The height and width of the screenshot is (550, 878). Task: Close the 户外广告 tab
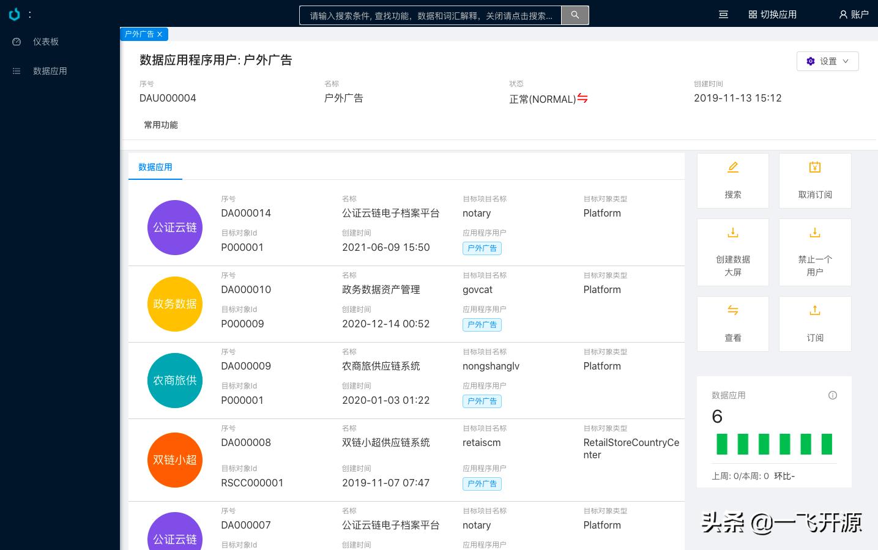tap(159, 34)
